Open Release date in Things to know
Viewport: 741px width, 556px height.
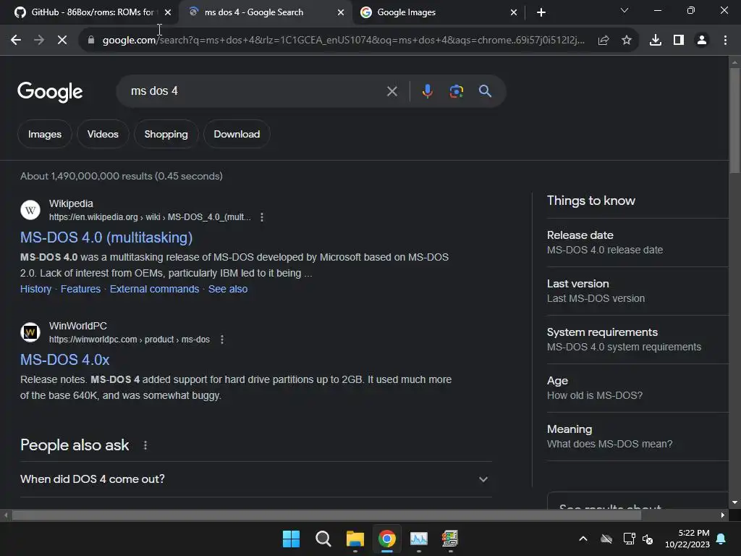pos(638,243)
